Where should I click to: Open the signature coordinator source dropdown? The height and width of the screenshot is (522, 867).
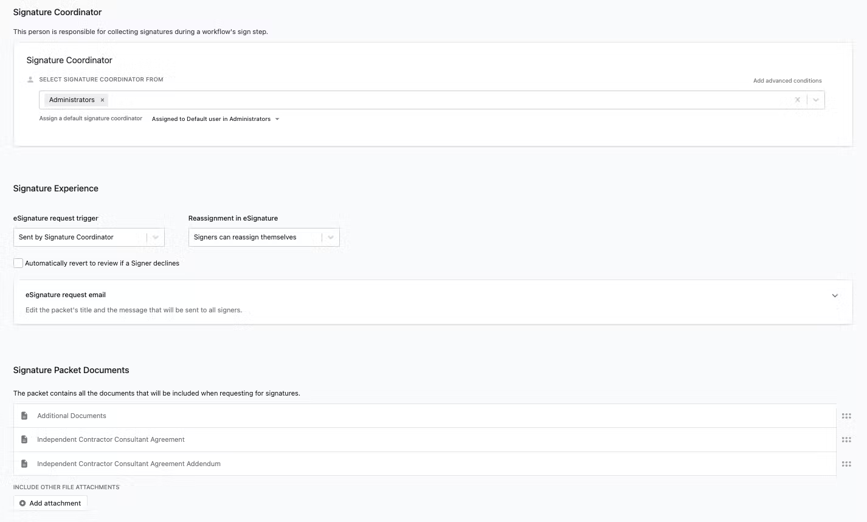click(x=816, y=100)
